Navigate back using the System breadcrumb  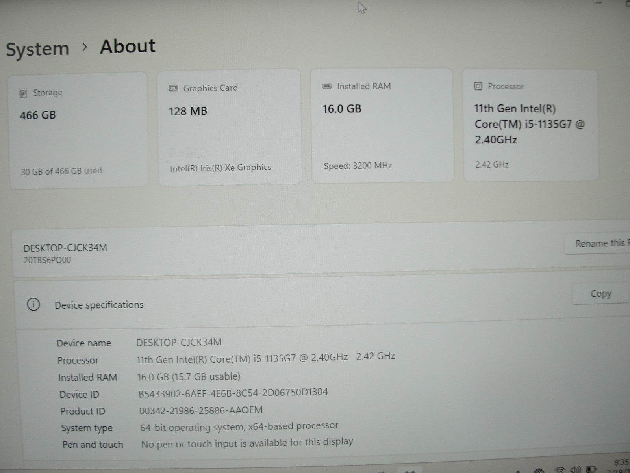click(37, 47)
